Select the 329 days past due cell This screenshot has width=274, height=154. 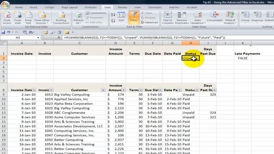tap(208, 95)
